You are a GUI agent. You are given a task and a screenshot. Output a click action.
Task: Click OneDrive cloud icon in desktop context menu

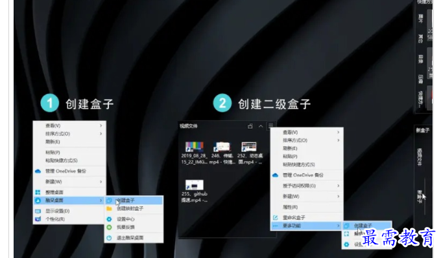(38, 171)
